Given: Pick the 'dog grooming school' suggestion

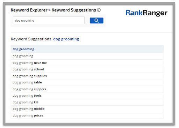Looking at the screenshot, I should click(x=87, y=69).
